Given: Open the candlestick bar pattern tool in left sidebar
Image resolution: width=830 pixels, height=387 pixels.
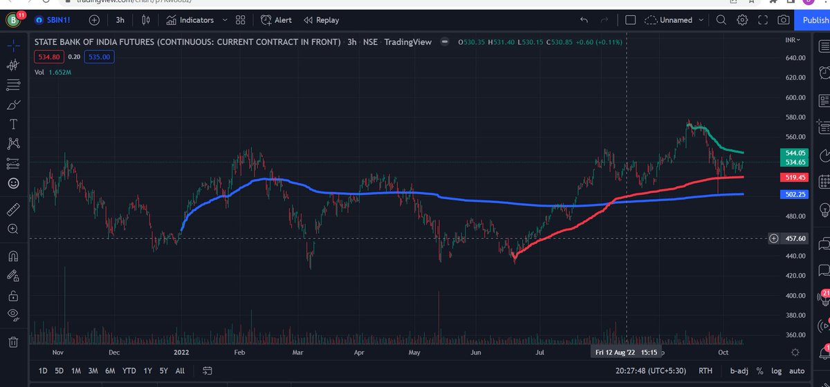Looking at the screenshot, I should [x=13, y=66].
